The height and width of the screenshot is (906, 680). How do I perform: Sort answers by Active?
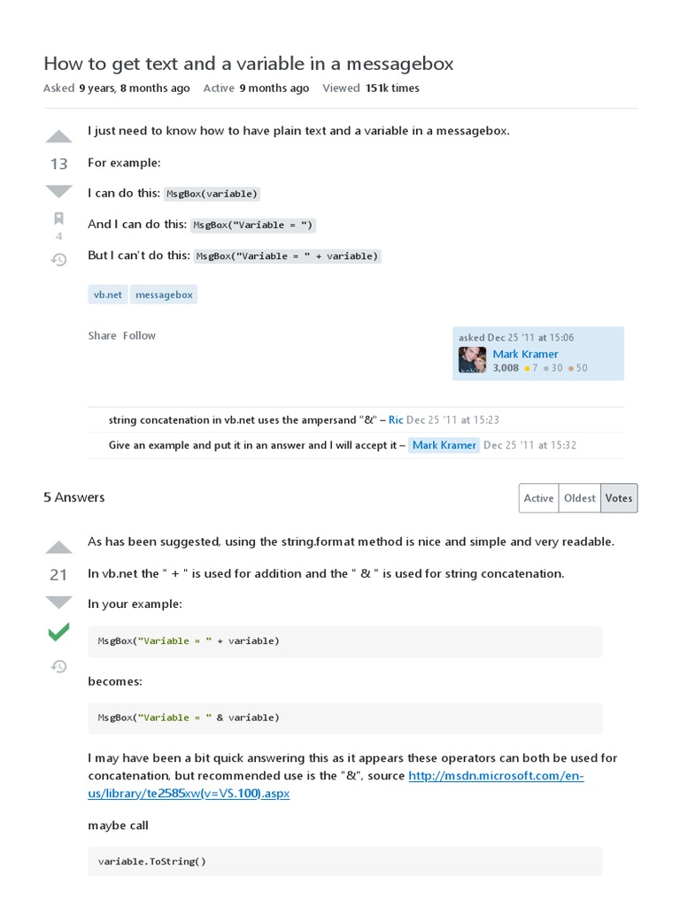538,498
